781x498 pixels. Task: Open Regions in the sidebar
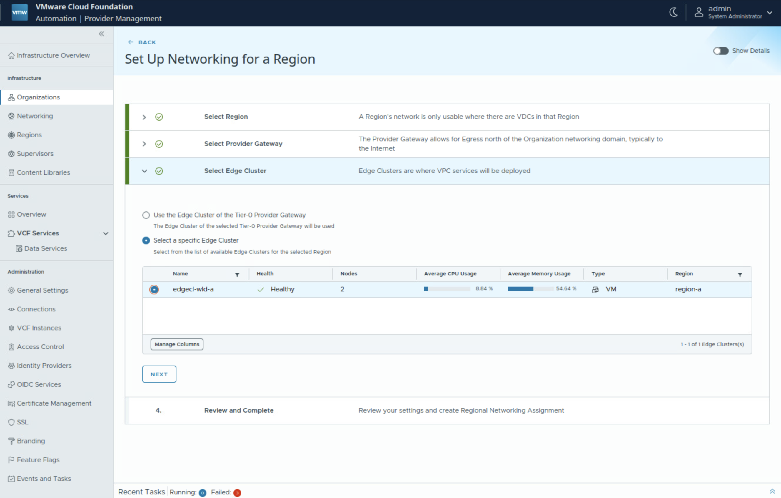point(29,135)
